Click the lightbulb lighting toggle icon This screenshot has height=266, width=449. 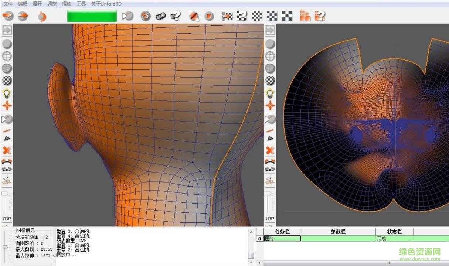(7, 93)
